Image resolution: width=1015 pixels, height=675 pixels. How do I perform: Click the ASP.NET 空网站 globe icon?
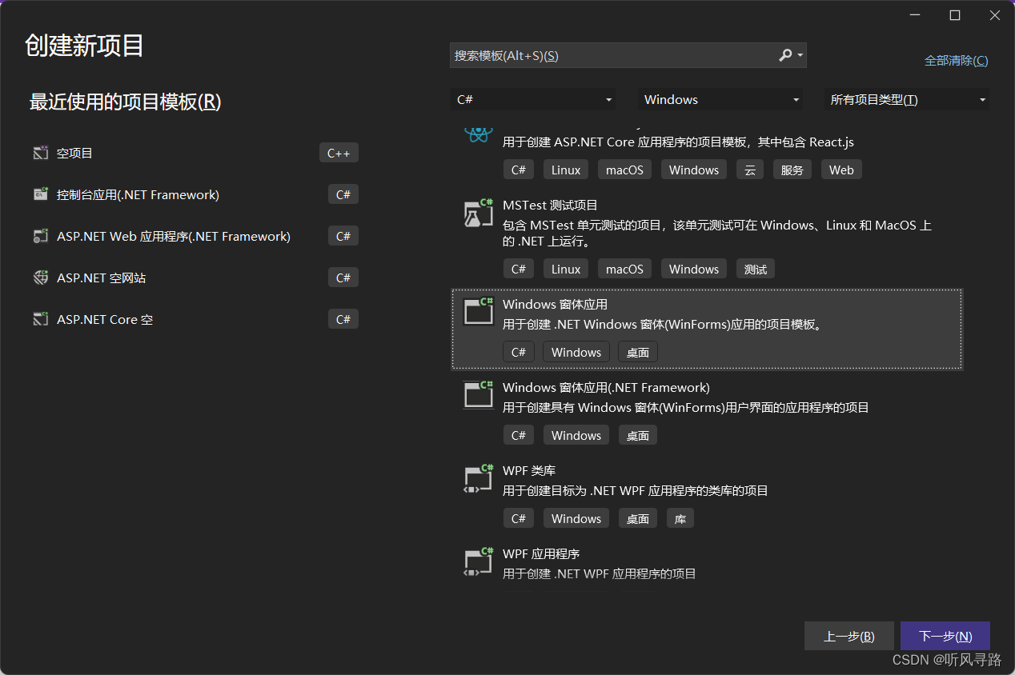[41, 277]
